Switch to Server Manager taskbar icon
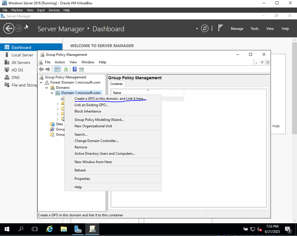This screenshot has height=236, width=297. 78,229
